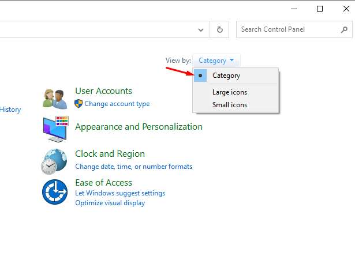Open the Ease of Access icon
Image resolution: width=355 pixels, height=260 pixels.
55,192
